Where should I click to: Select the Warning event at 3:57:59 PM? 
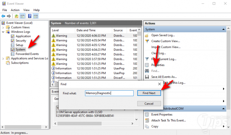click(94, 59)
